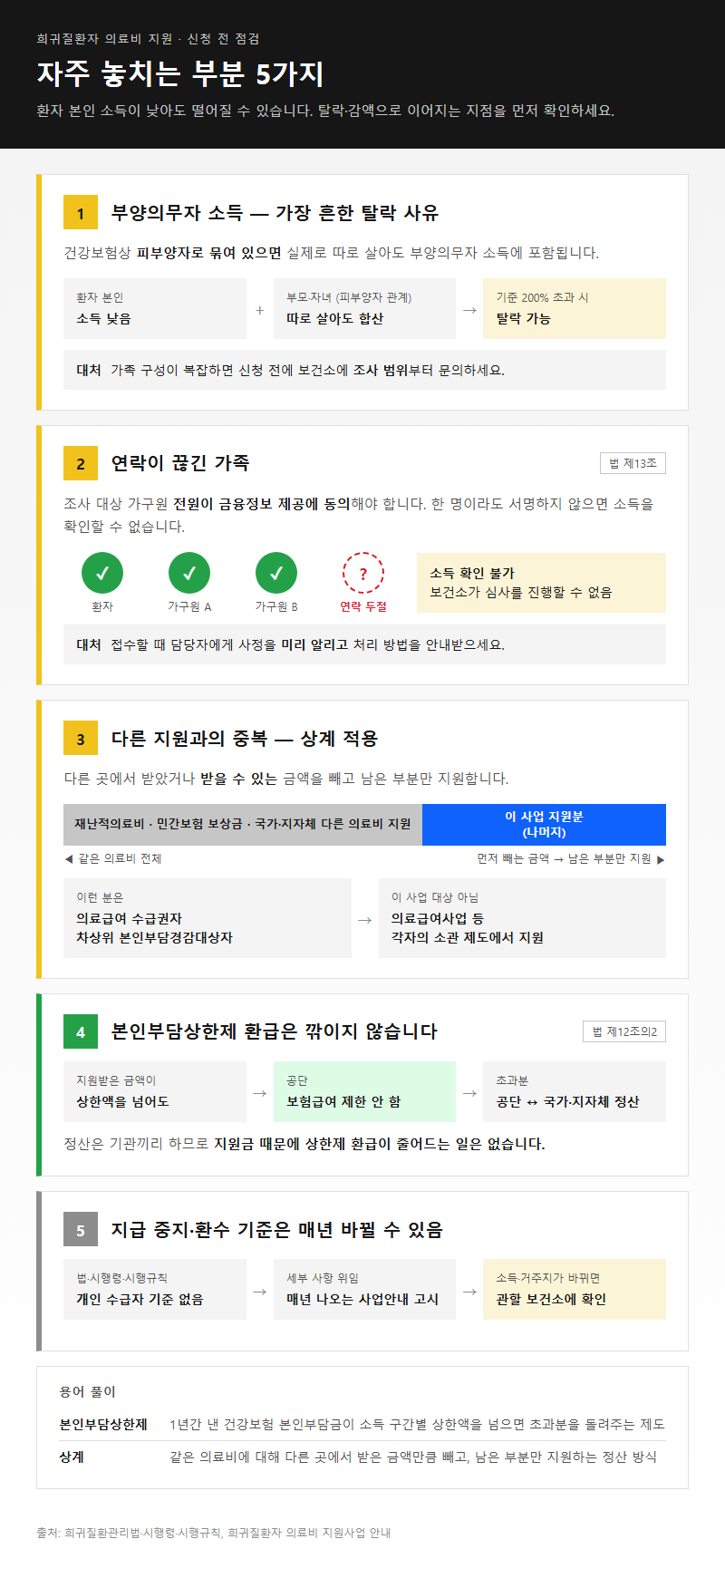Click the gray number 5 badge

coord(81,1230)
